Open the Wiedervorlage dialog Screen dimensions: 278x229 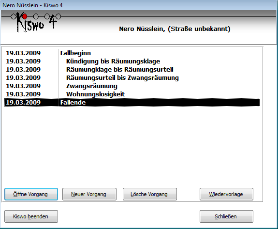coord(226,194)
